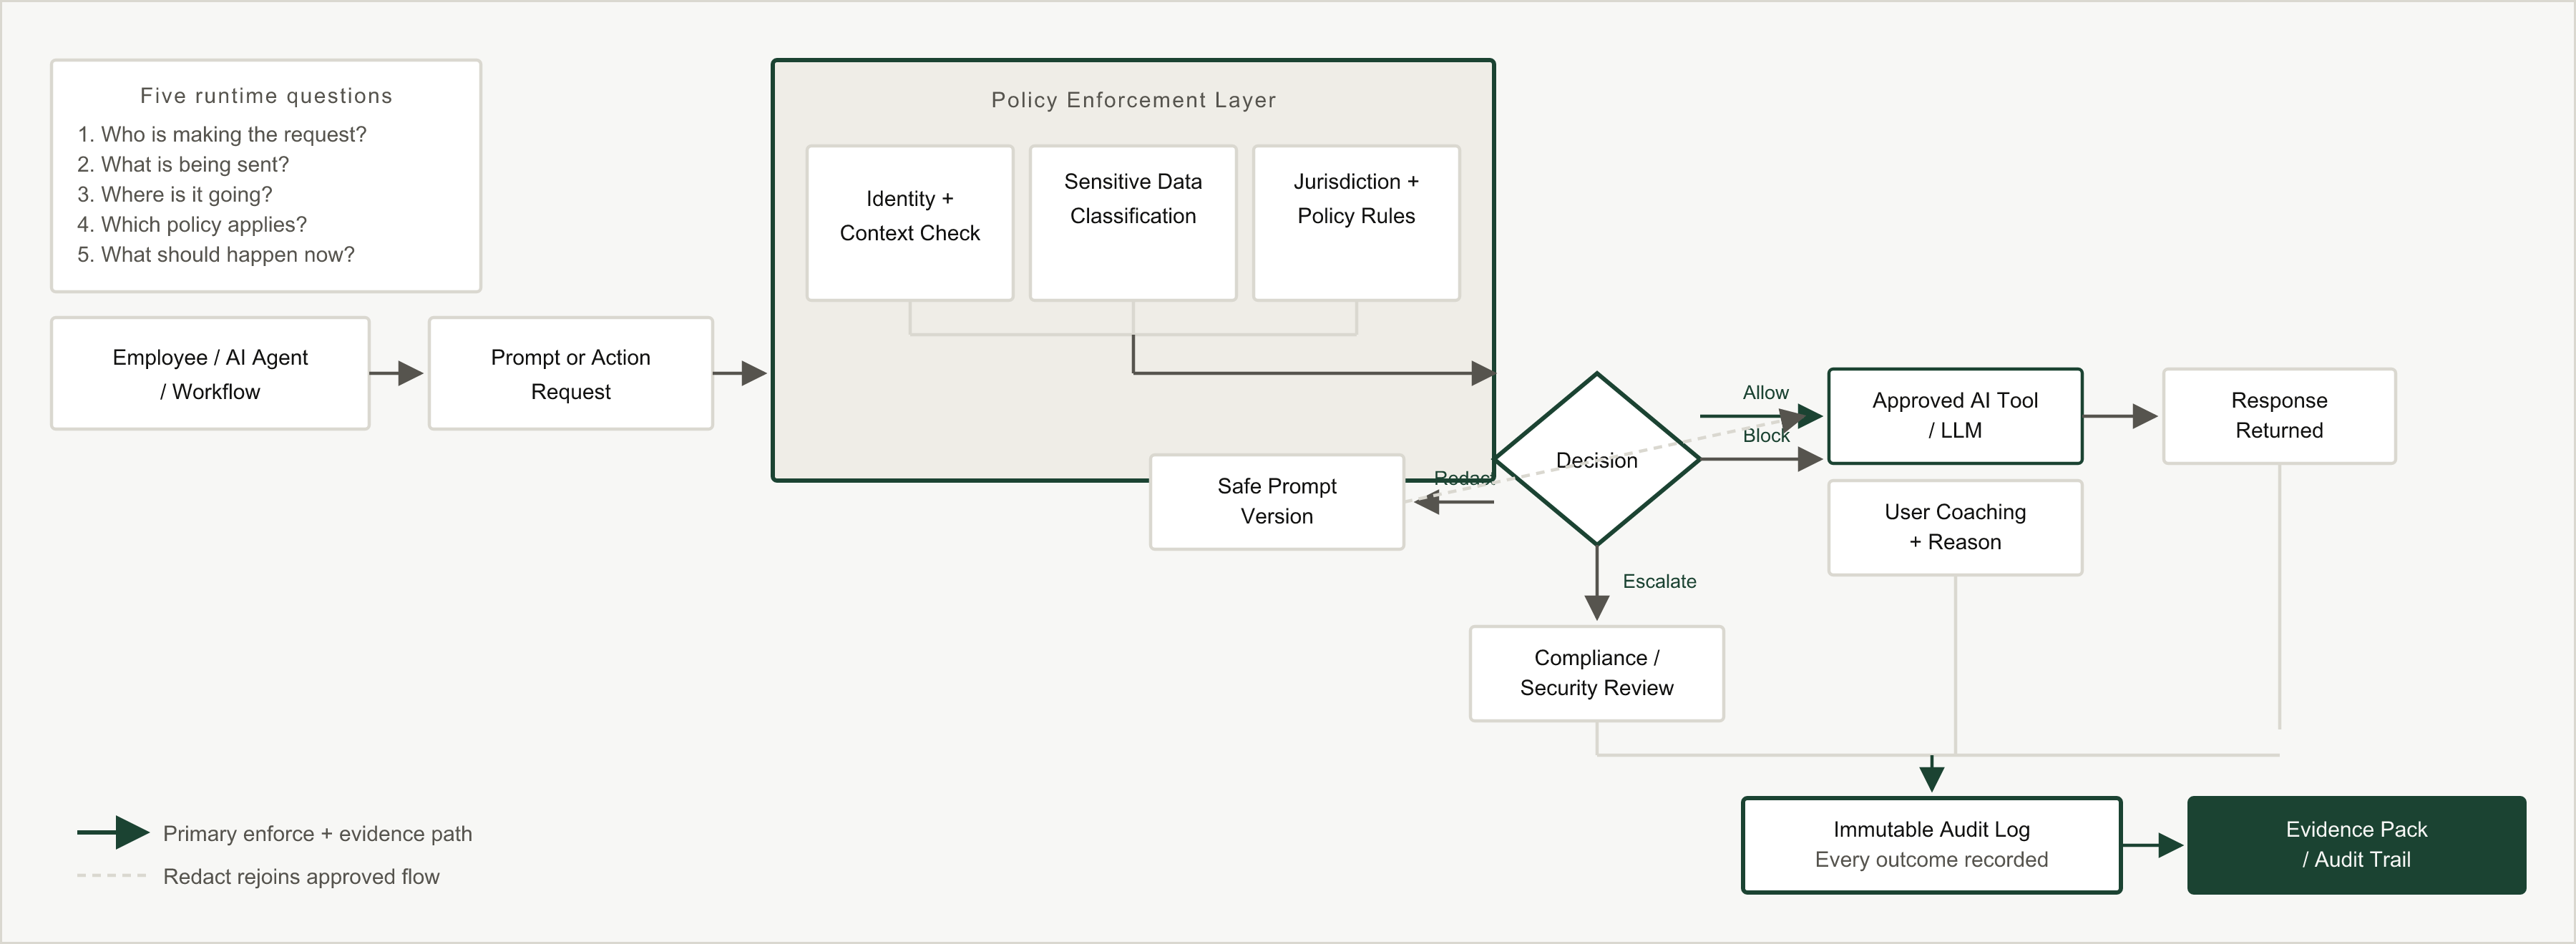Click the User Coaching + Reason box
Viewport: 2576px width, 944px height.
[1955, 528]
